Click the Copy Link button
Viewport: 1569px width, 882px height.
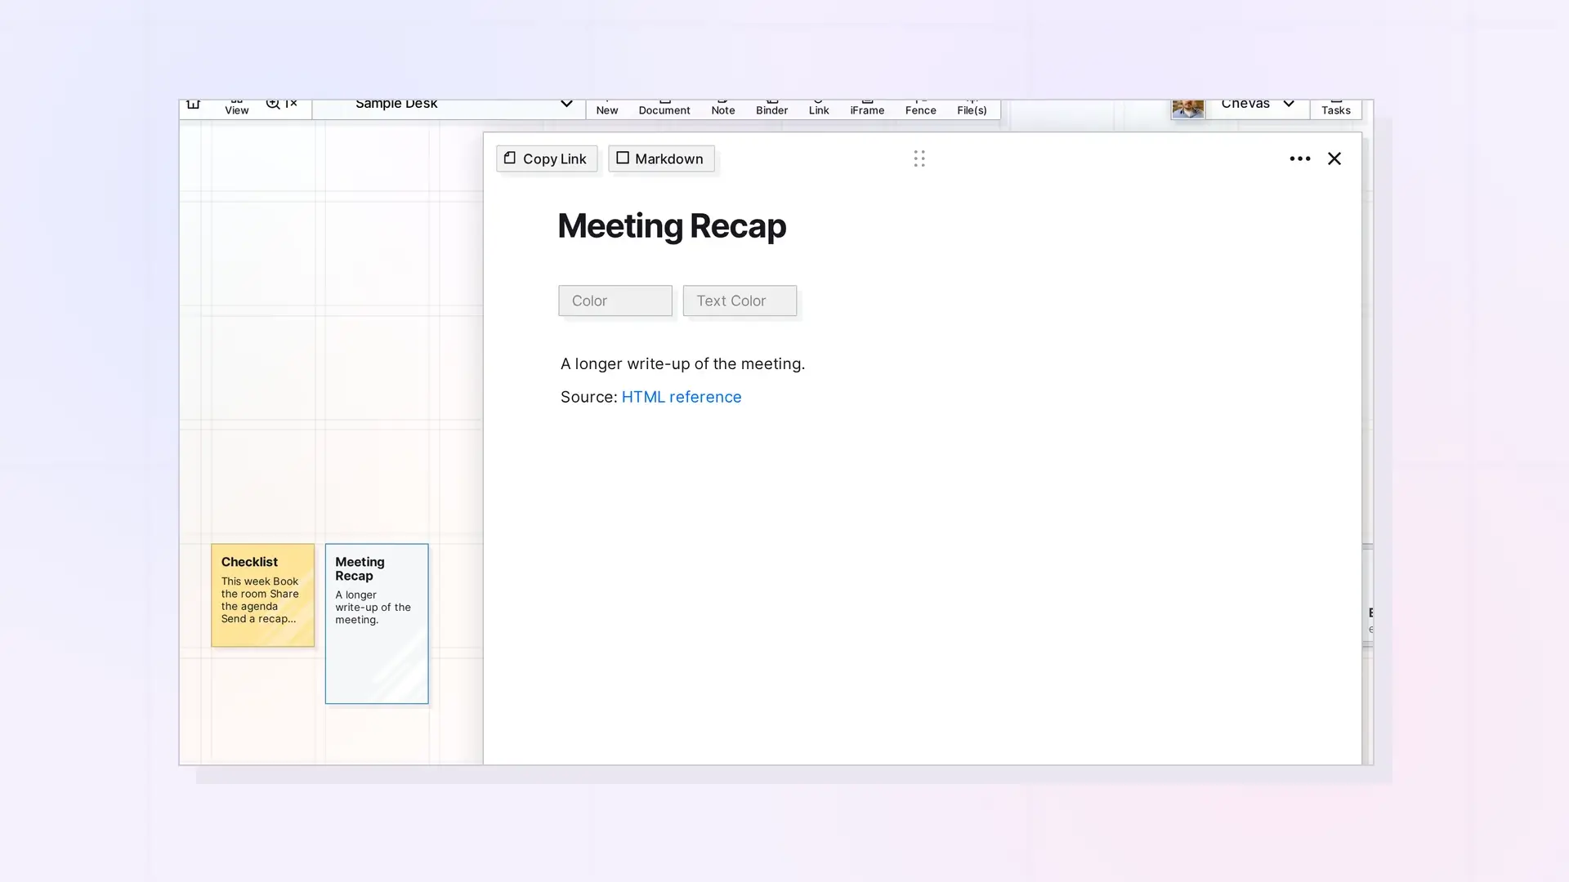tap(547, 158)
